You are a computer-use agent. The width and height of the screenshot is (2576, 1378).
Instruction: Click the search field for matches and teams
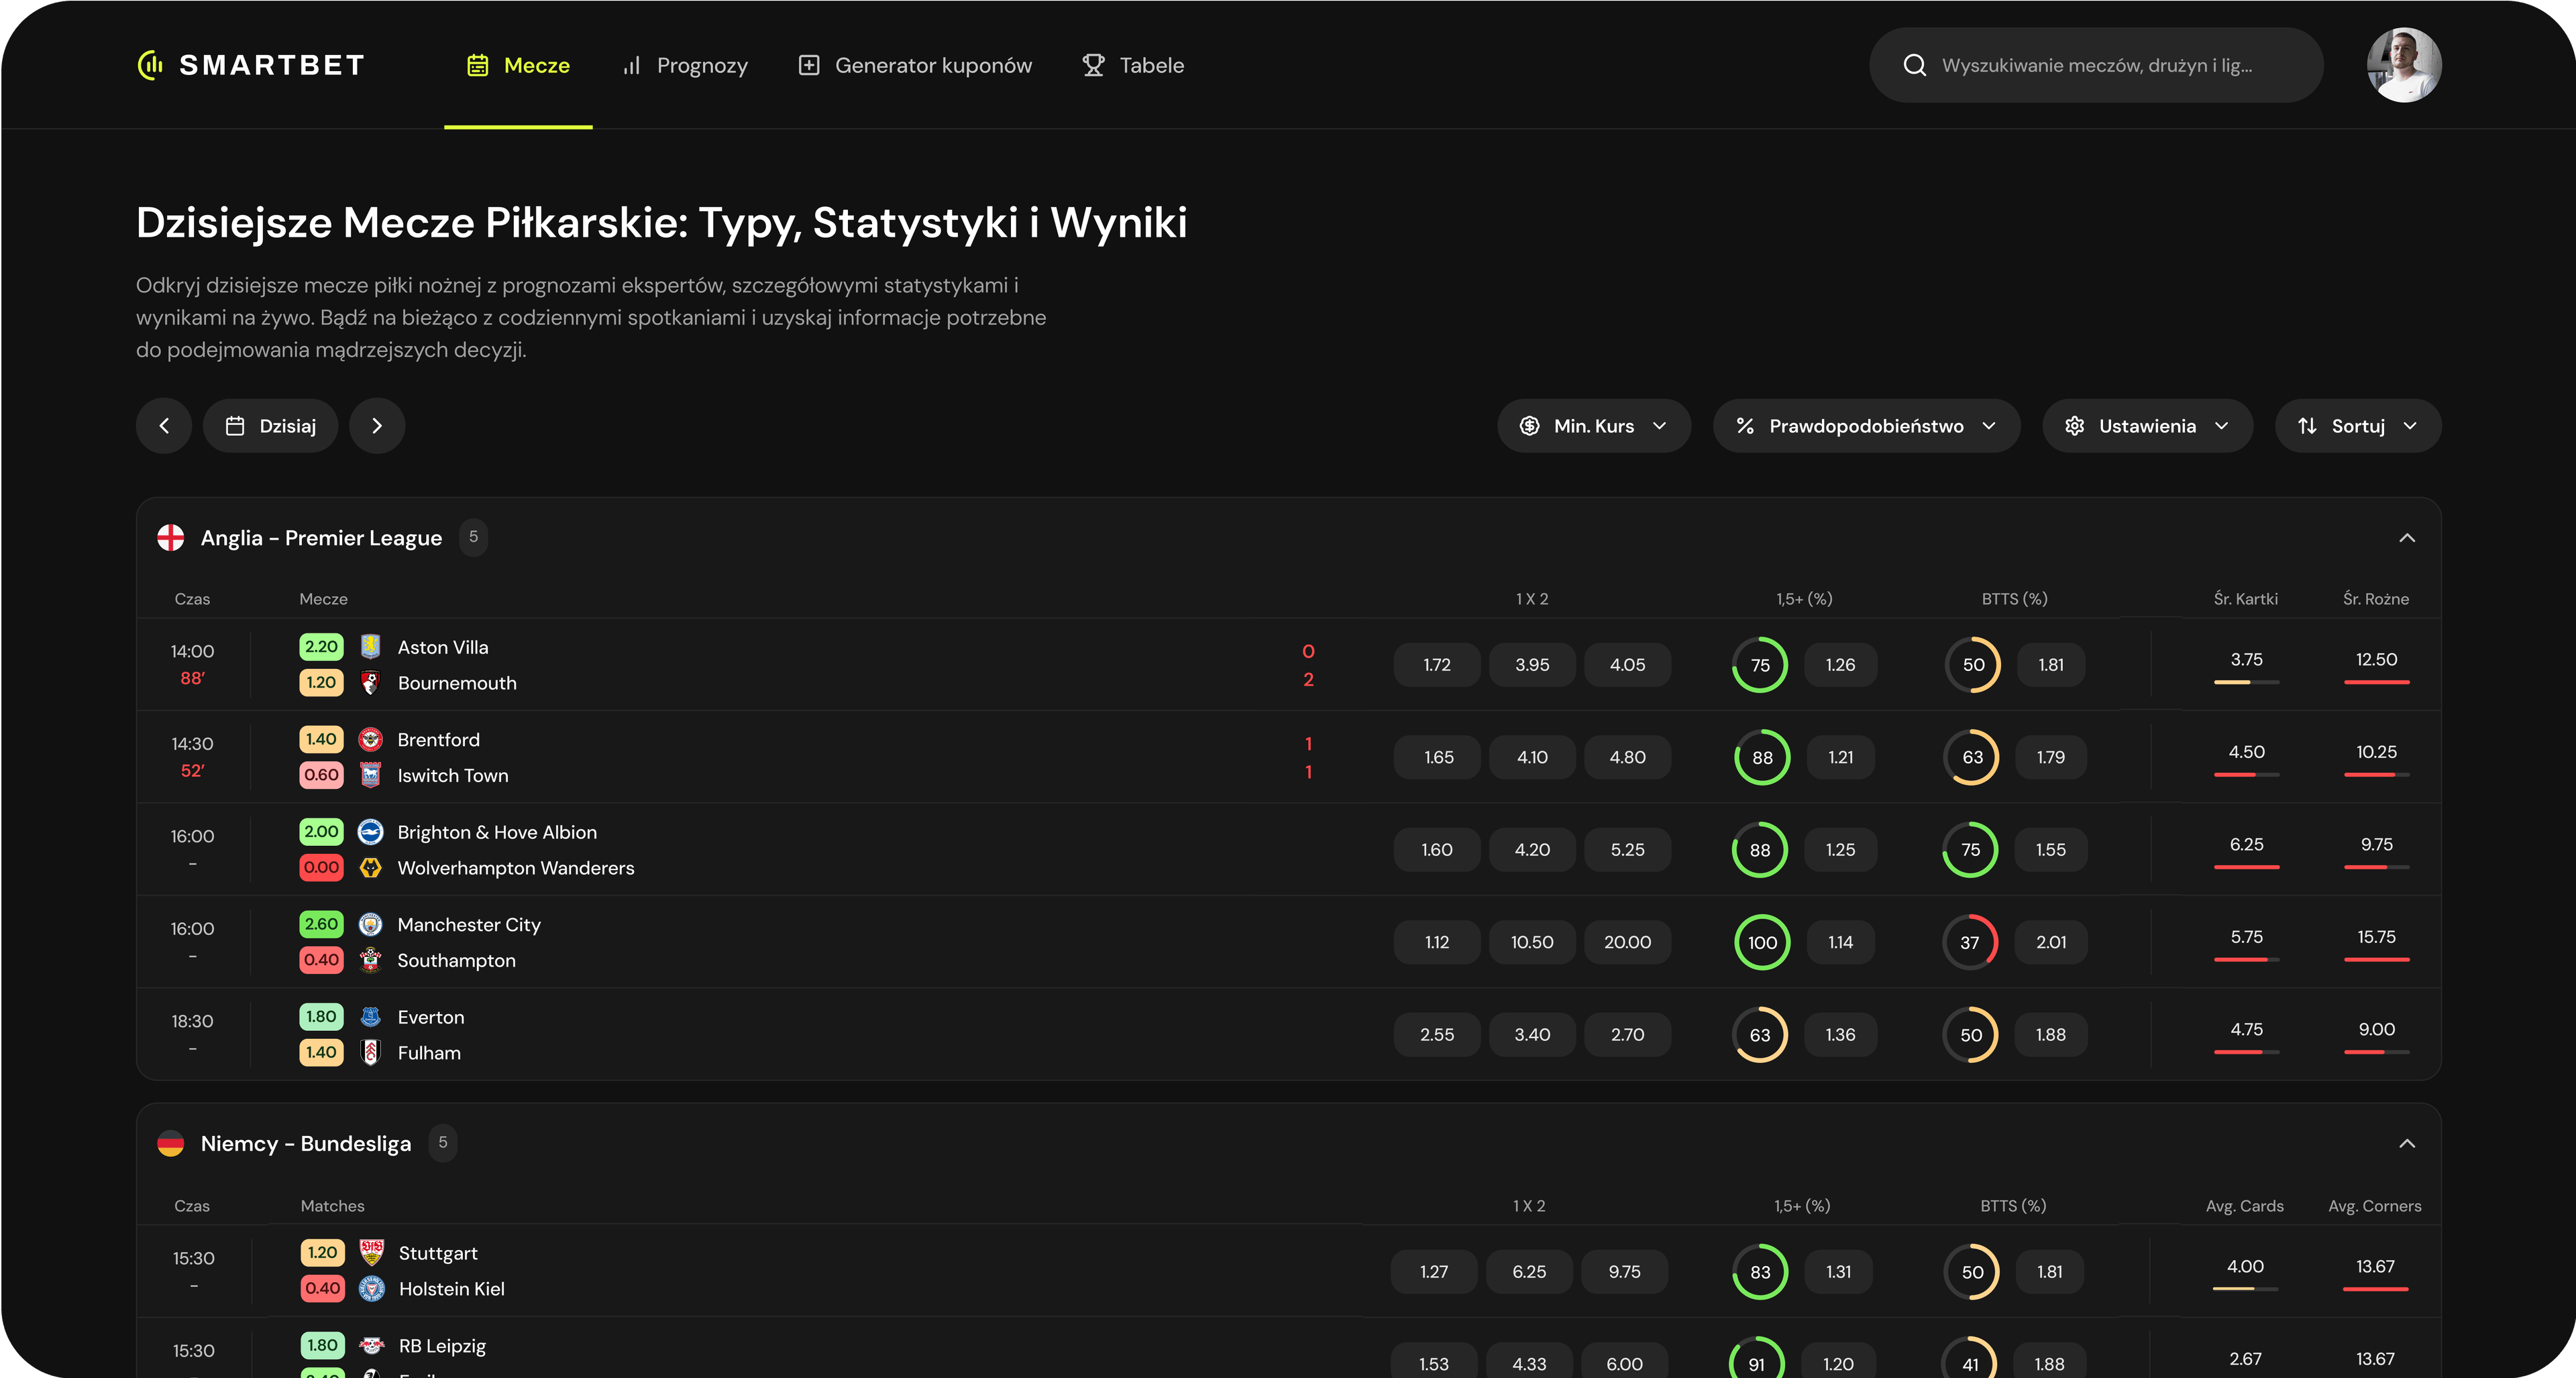click(x=2096, y=65)
